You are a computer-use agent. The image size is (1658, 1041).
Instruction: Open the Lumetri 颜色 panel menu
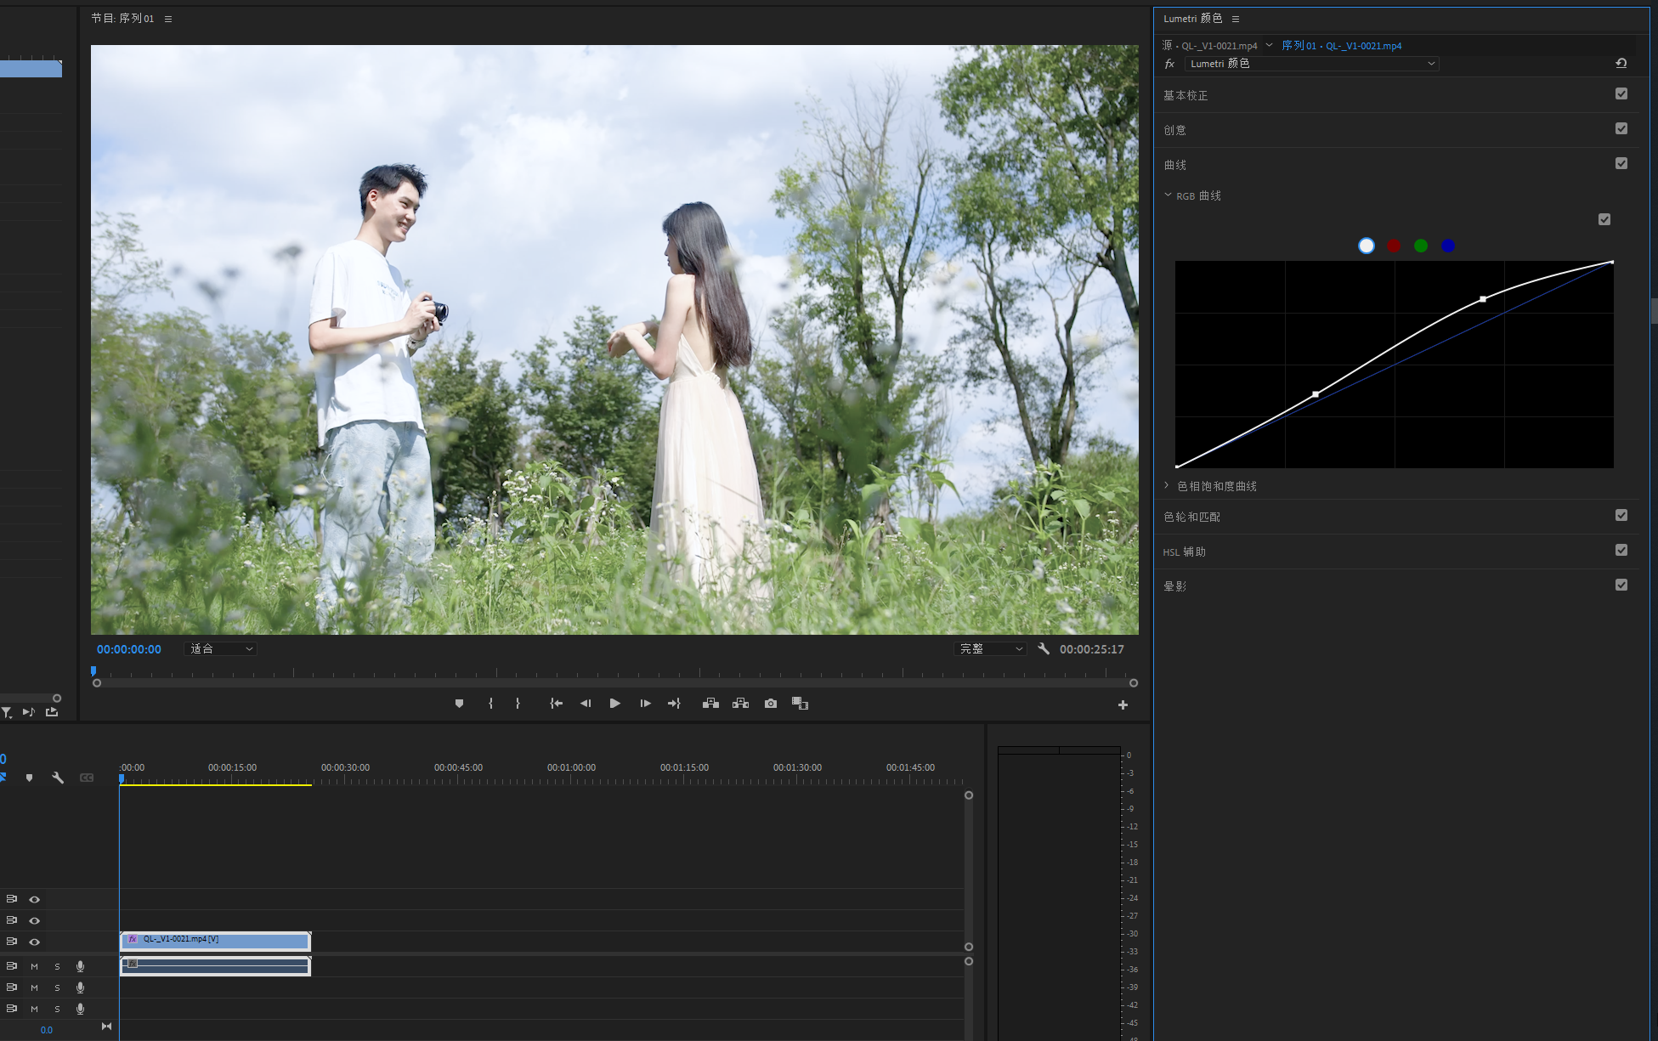[x=1236, y=19]
